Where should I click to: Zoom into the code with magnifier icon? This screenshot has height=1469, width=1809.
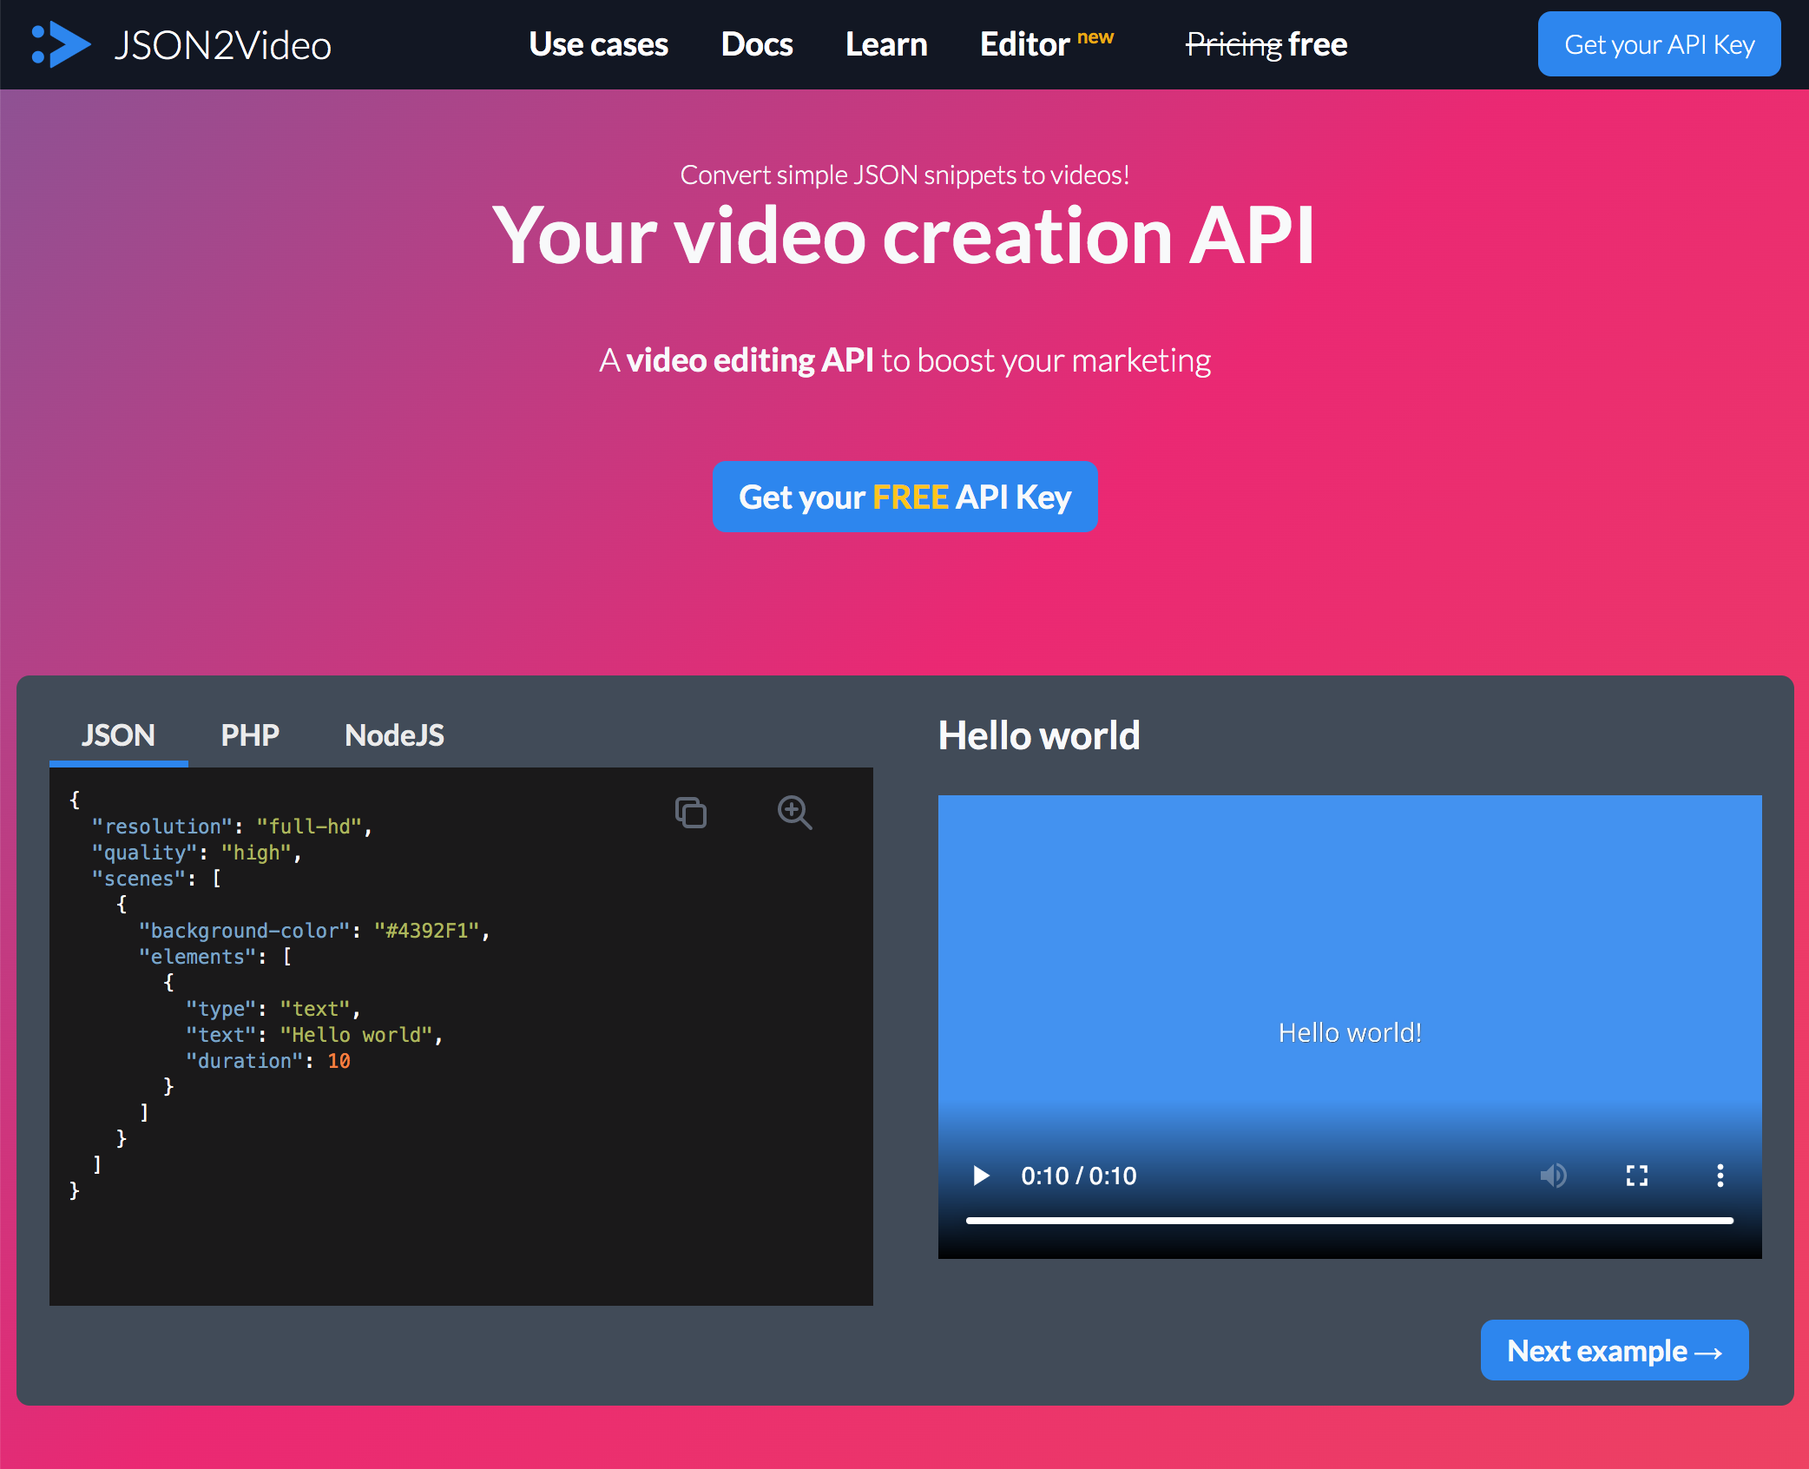pyautogui.click(x=794, y=813)
